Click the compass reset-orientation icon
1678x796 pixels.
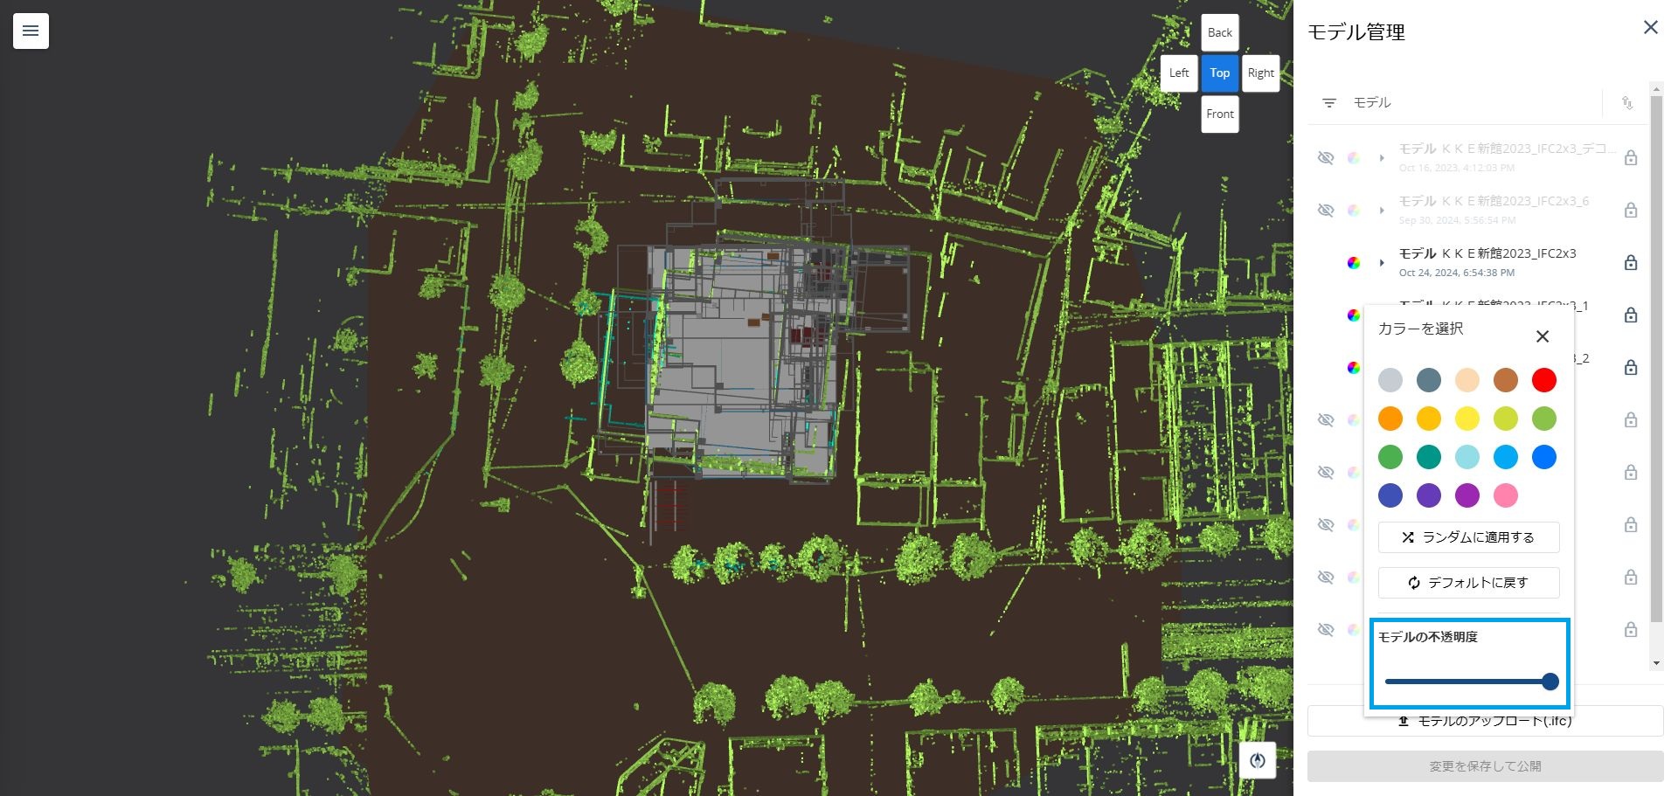tap(1258, 760)
